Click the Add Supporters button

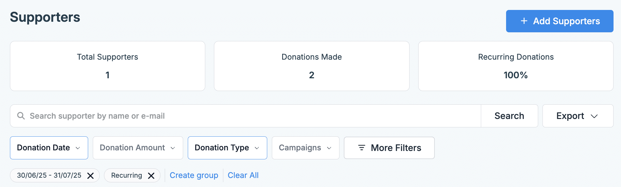(x=559, y=21)
